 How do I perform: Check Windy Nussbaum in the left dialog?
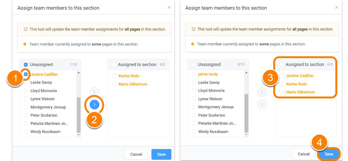[26, 131]
